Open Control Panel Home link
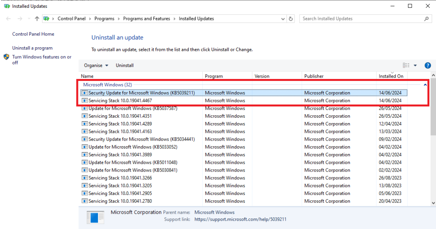The height and width of the screenshot is (229, 436). 33,34
